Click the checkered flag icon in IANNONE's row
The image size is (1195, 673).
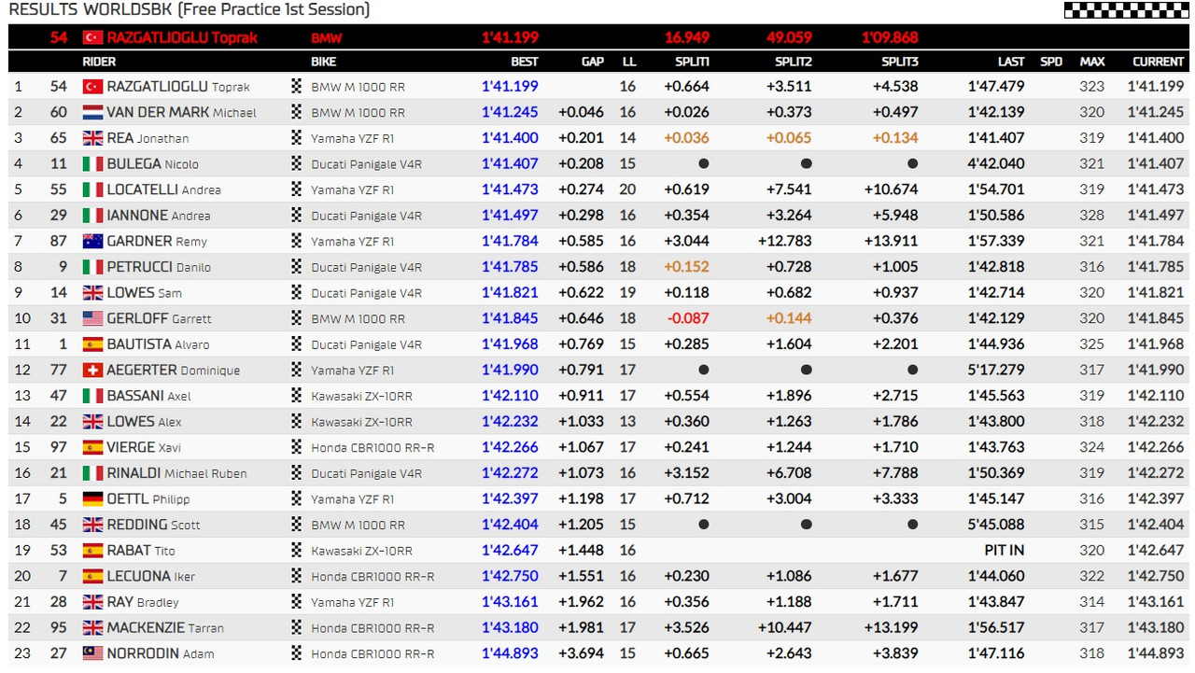pos(297,216)
